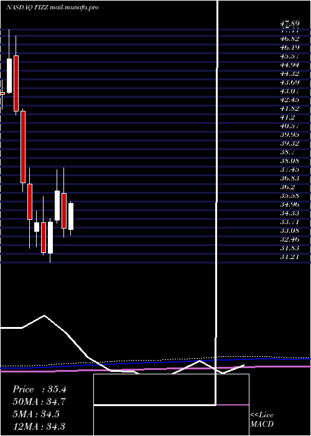Screen dimensions: 311x436
Task: Click the 37.45 price label
Action: click(x=289, y=169)
